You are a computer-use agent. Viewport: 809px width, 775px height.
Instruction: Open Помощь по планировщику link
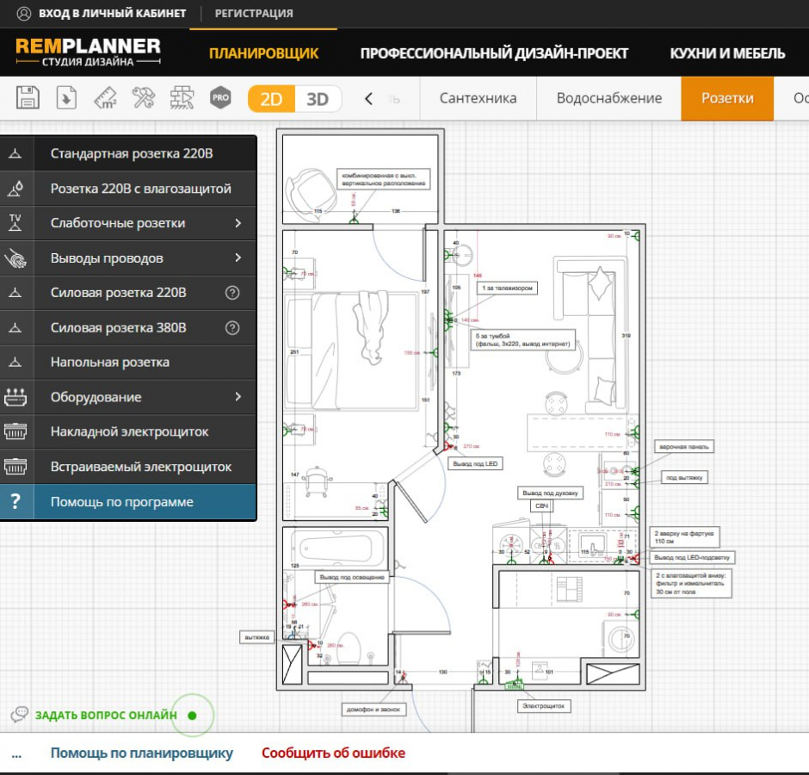141,753
